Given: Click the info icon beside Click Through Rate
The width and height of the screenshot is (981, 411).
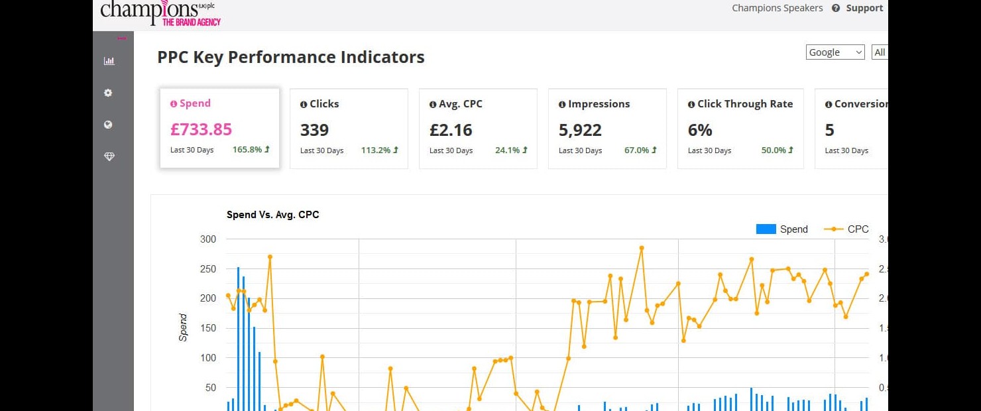Looking at the screenshot, I should point(691,104).
